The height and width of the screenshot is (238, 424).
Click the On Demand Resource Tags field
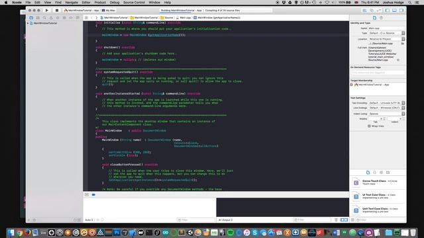378,73
